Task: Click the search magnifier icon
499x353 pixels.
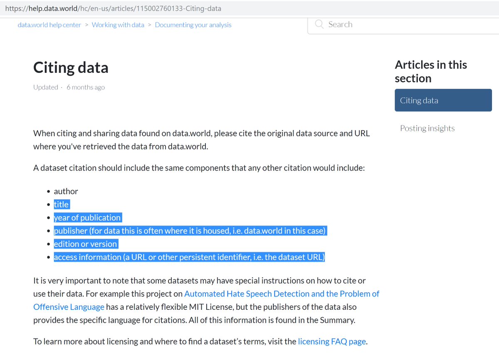Action: coord(319,24)
